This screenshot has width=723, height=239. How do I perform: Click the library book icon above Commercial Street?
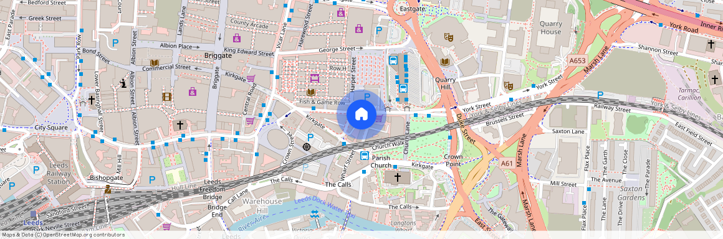click(x=154, y=63)
